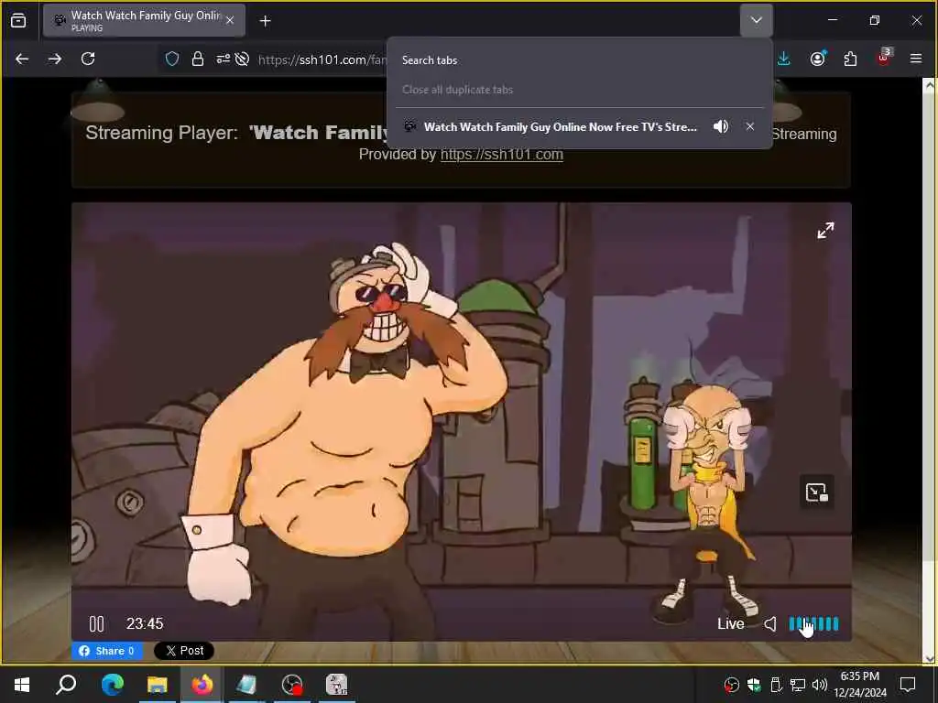Mute the video player speaker
Viewport: 938px width, 703px height.
[x=769, y=624]
